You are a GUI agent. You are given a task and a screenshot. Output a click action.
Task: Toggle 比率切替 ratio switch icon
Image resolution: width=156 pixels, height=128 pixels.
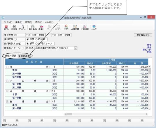[x=85, y=28]
